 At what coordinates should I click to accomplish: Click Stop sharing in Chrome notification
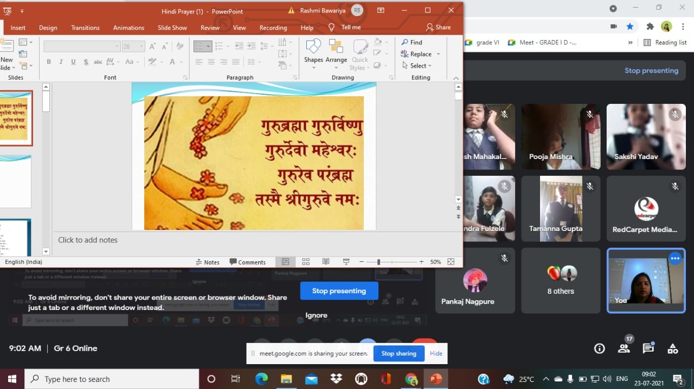click(399, 353)
